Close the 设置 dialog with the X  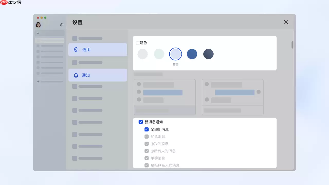[x=286, y=22]
